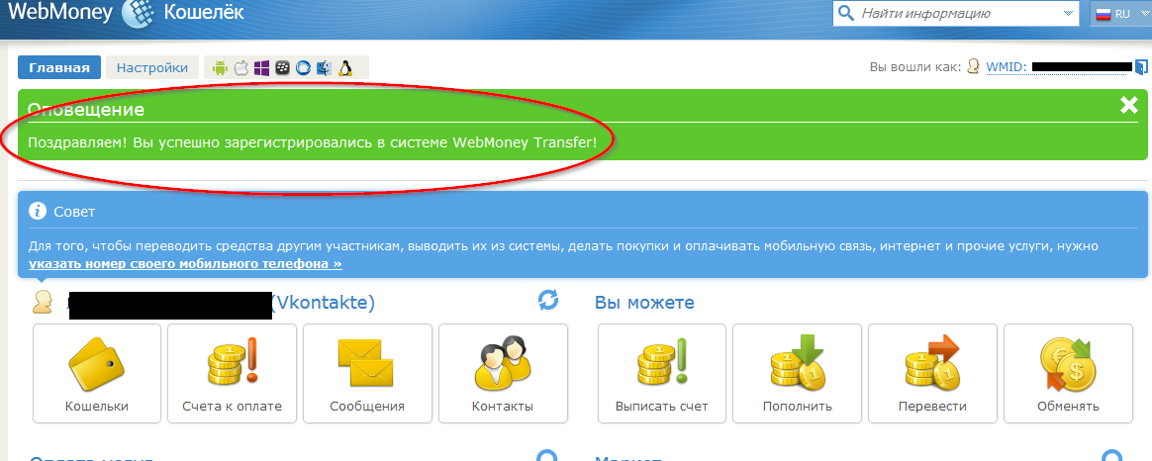1152x461 pixels.
Task: Click the (Vkontakte) account name link
Action: (323, 303)
